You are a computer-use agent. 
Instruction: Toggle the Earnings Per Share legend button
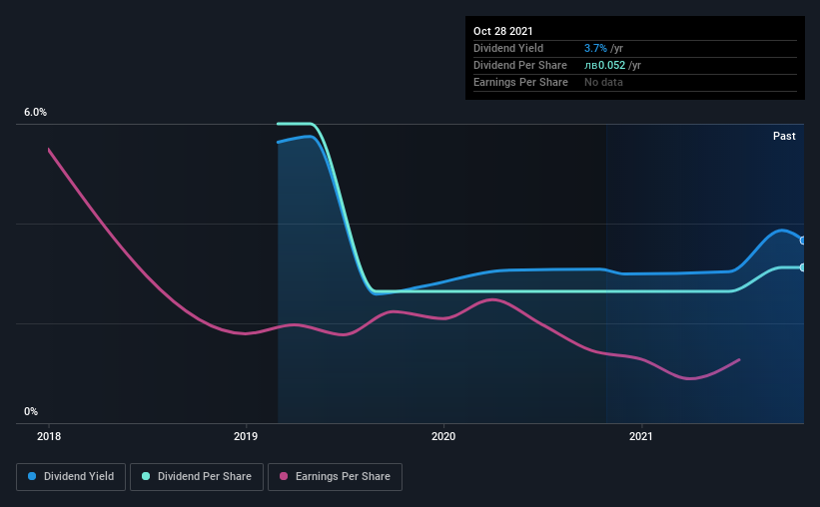(x=336, y=477)
